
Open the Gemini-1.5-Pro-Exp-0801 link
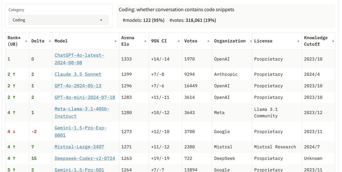(x=81, y=132)
